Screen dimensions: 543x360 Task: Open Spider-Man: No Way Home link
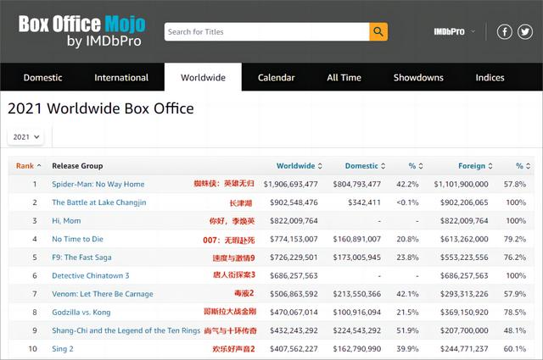click(x=98, y=184)
